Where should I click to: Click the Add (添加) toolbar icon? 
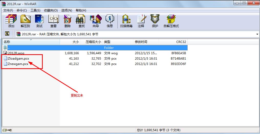point(11,19)
